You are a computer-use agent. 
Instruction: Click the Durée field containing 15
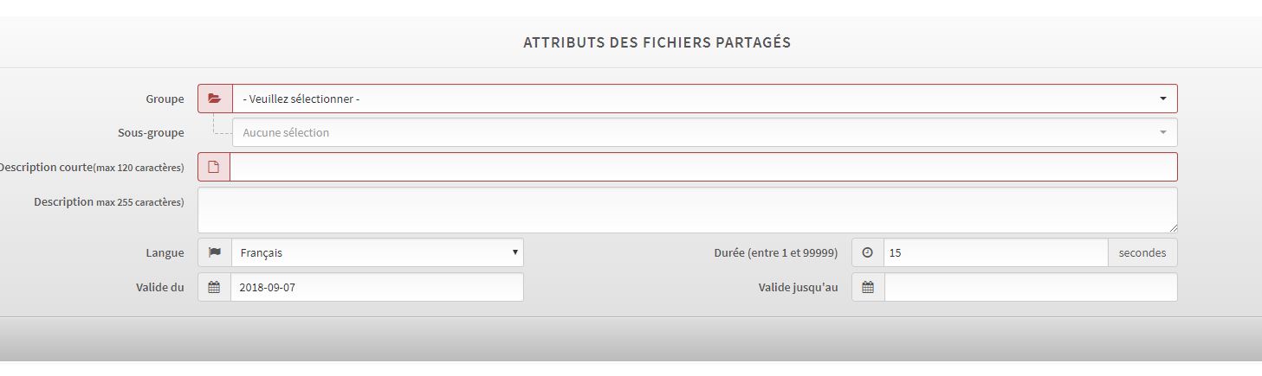[x=995, y=252]
